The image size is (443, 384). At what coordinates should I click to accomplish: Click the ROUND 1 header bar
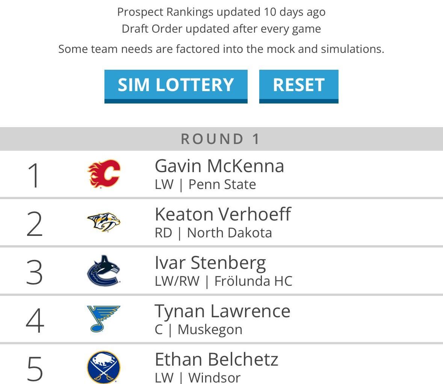pos(221,139)
